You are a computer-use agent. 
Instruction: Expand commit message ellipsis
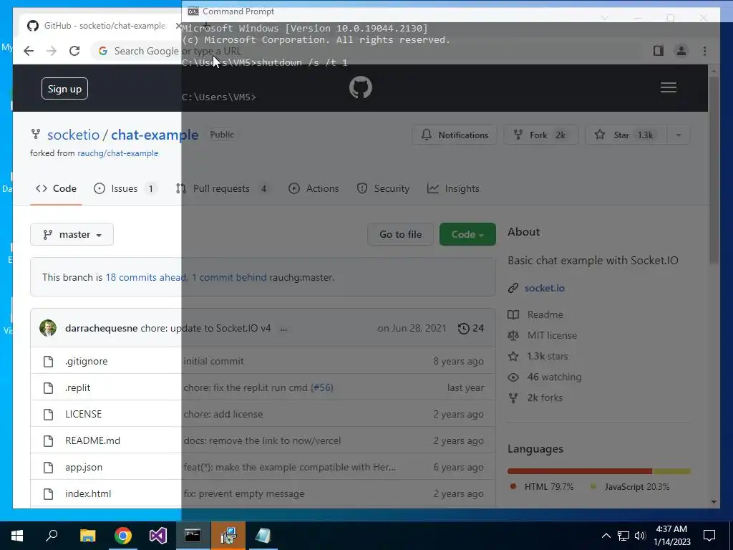pyautogui.click(x=283, y=328)
